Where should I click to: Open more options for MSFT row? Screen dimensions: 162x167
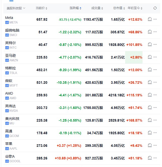coord(155,82)
